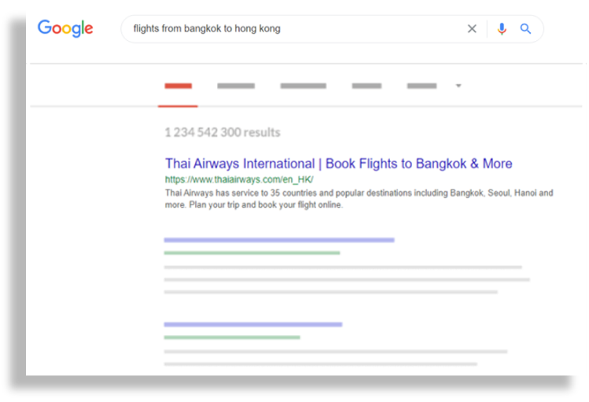Click the second result's gray snippet lines
Viewport: 589px width, 402px height.
click(344, 279)
